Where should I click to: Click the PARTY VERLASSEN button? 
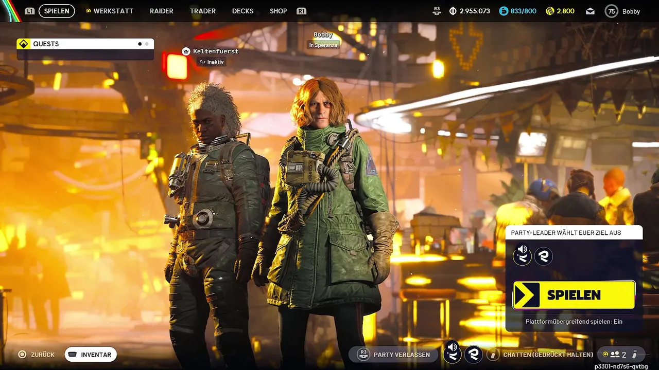[393, 355]
